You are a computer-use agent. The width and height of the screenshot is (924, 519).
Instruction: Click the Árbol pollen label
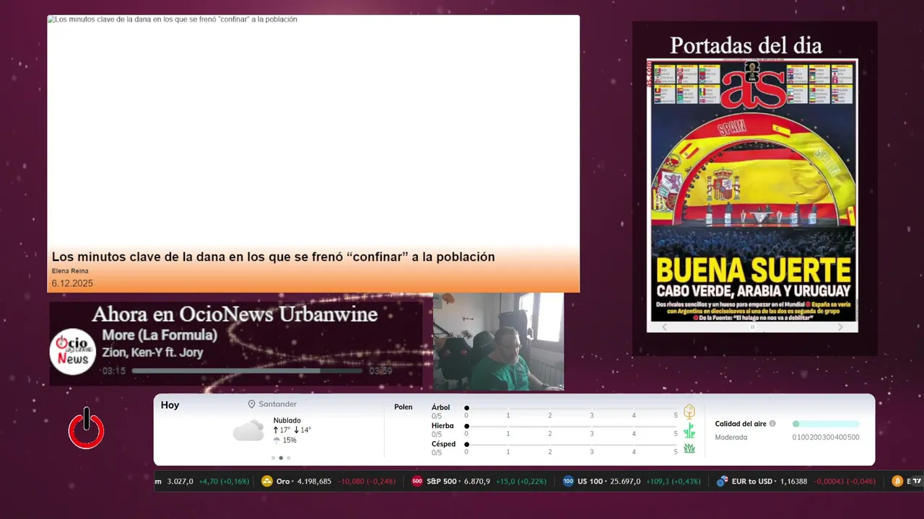(x=440, y=407)
